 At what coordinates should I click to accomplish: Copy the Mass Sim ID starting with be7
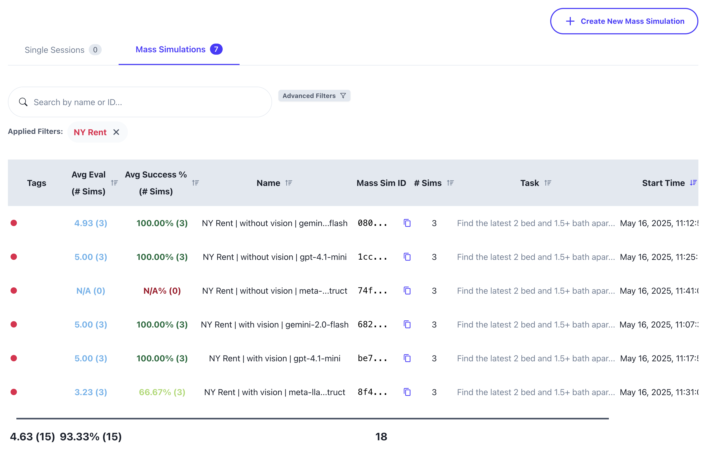[x=407, y=358]
